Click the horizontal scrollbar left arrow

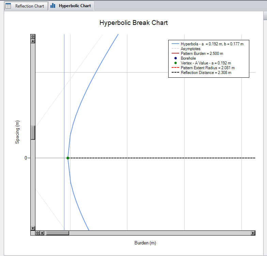(x=42, y=233)
